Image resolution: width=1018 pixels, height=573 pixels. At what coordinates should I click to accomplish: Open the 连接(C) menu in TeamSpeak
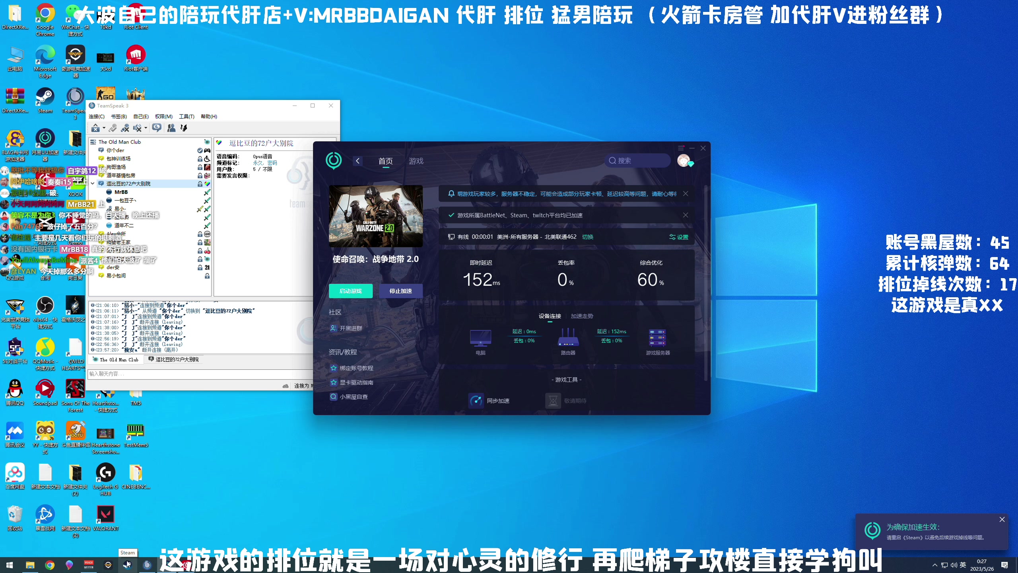(97, 117)
